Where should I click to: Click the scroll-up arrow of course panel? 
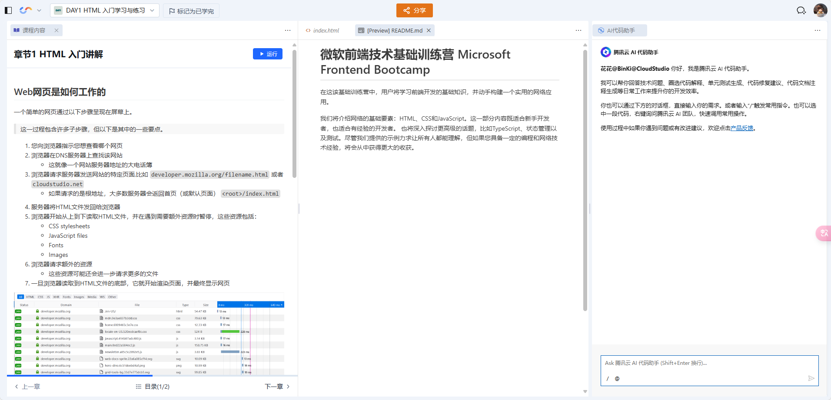(294, 45)
